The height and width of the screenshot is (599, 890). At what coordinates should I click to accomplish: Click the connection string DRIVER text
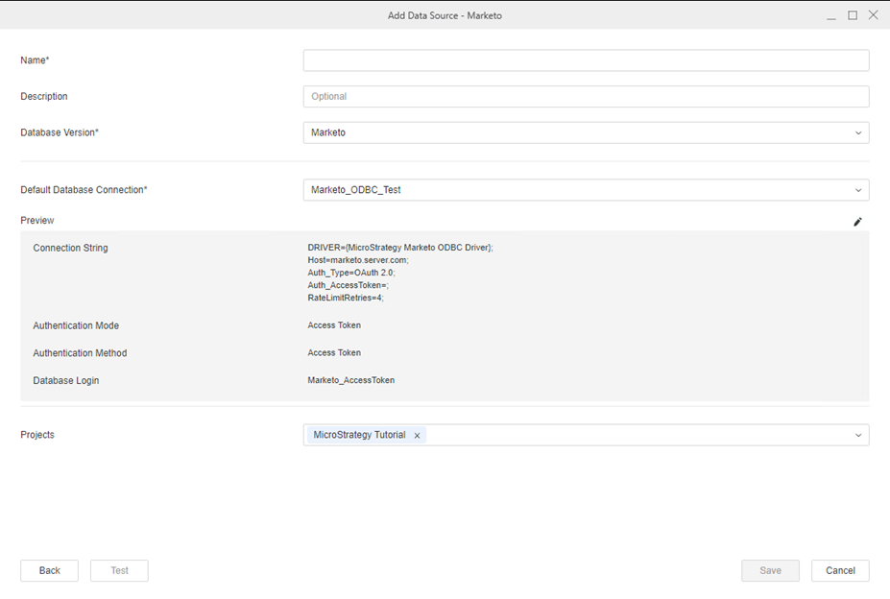399,248
